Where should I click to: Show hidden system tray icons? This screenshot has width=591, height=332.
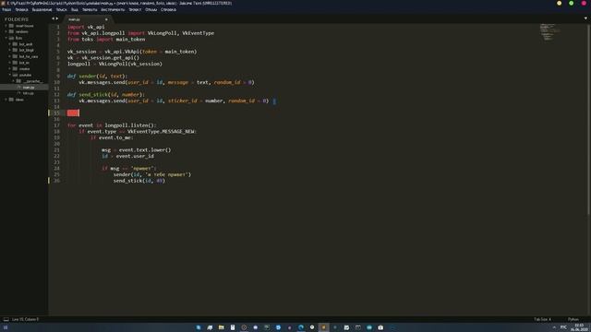pyautogui.click(x=554, y=327)
